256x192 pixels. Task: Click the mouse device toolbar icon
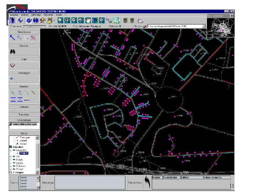[x=140, y=21]
